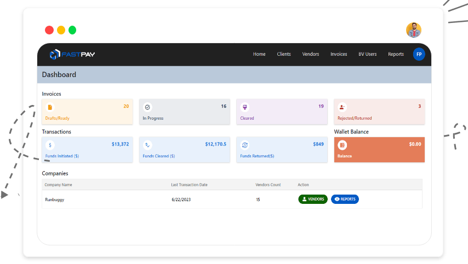The height and width of the screenshot is (264, 468).
Task: Click the blue Reports button for Runbuggy
Action: pyautogui.click(x=345, y=200)
